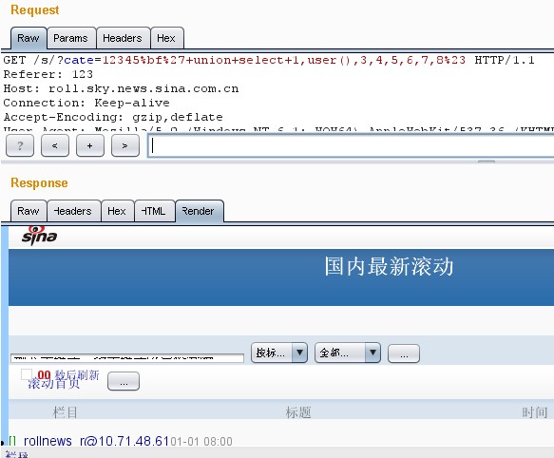Click the 01-01 08:00 timestamp
The image size is (554, 458).
(201, 442)
